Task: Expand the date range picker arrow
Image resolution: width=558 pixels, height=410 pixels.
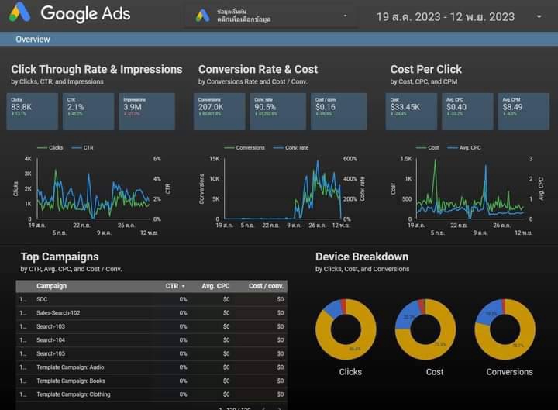Action: pos(539,17)
